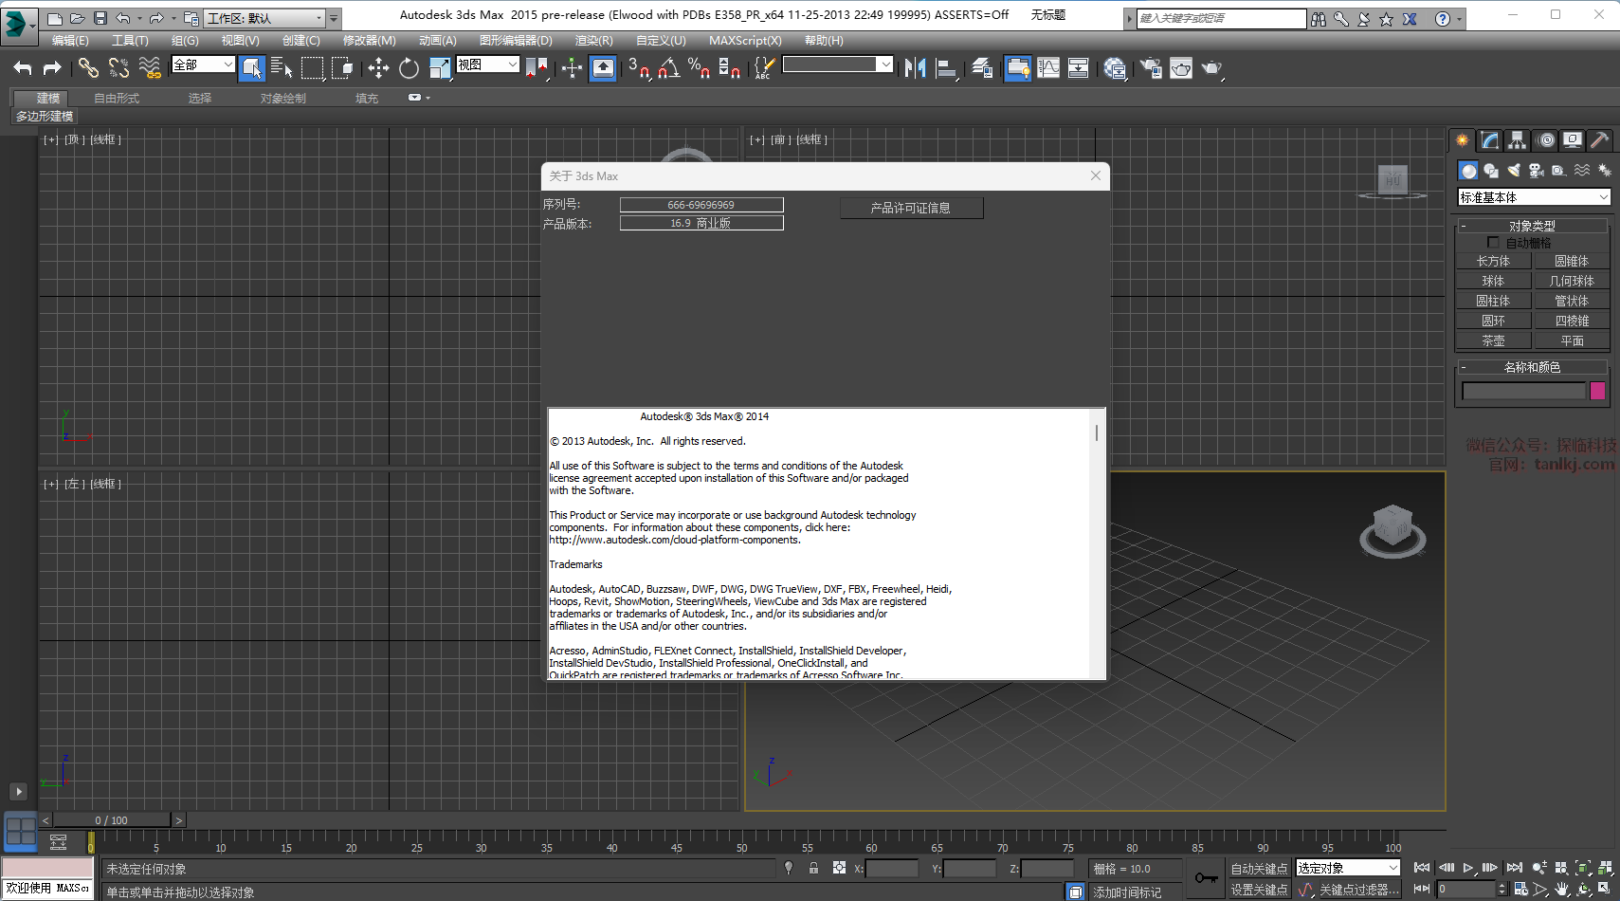Click the Select and Link icon
Image resolution: width=1620 pixels, height=901 pixels.
88,67
